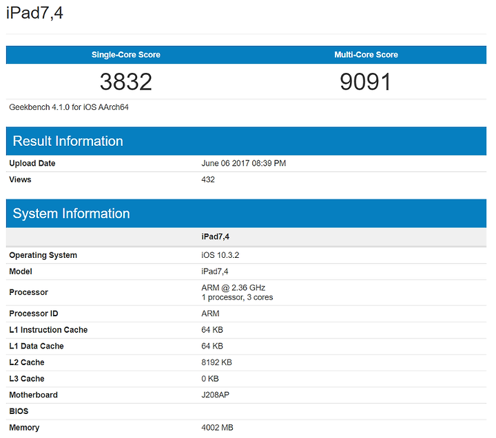Select the 64 KB L1 Data Cache value
This screenshot has width=496, height=438.
tap(212, 346)
